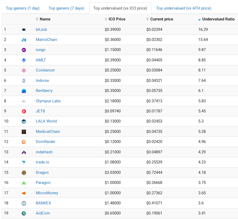
Task: Follow the LALA World link
Action: 46,121
